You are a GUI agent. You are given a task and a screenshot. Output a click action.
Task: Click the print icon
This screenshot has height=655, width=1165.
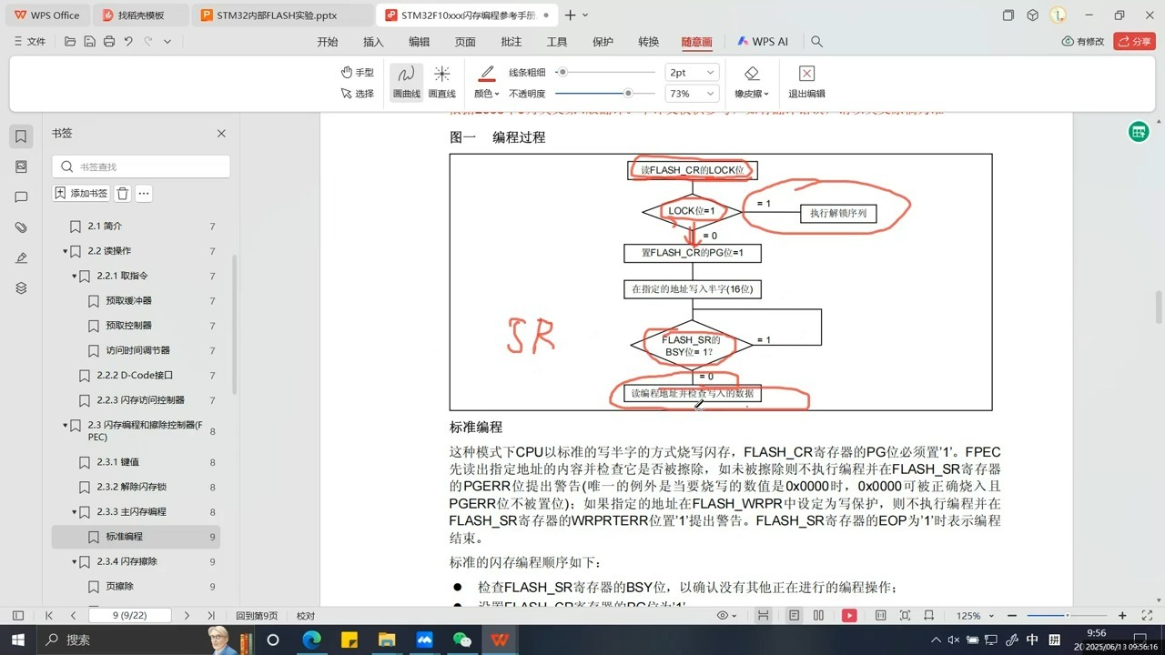point(109,42)
